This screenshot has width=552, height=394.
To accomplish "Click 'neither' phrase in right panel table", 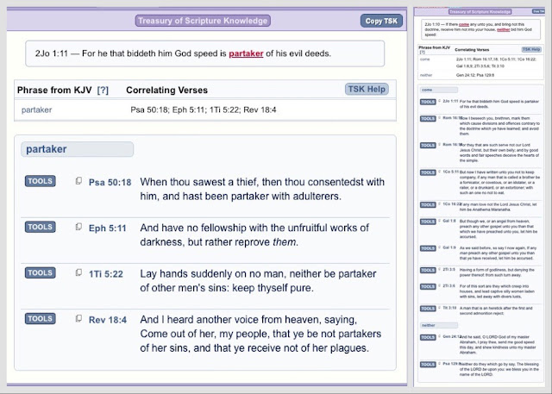I will (426, 75).
